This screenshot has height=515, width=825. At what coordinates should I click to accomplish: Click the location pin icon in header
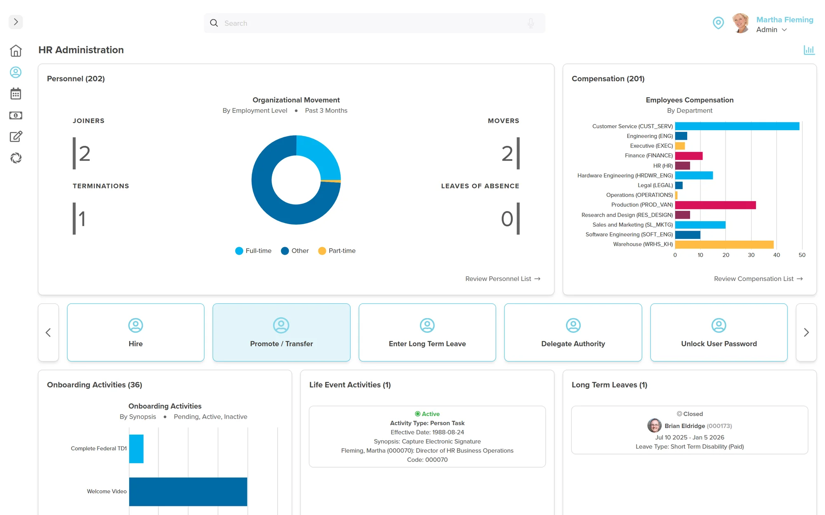pyautogui.click(x=718, y=23)
